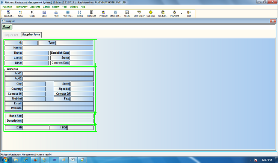Create a new record with New icon
278x163 pixels.
pos(20,14)
